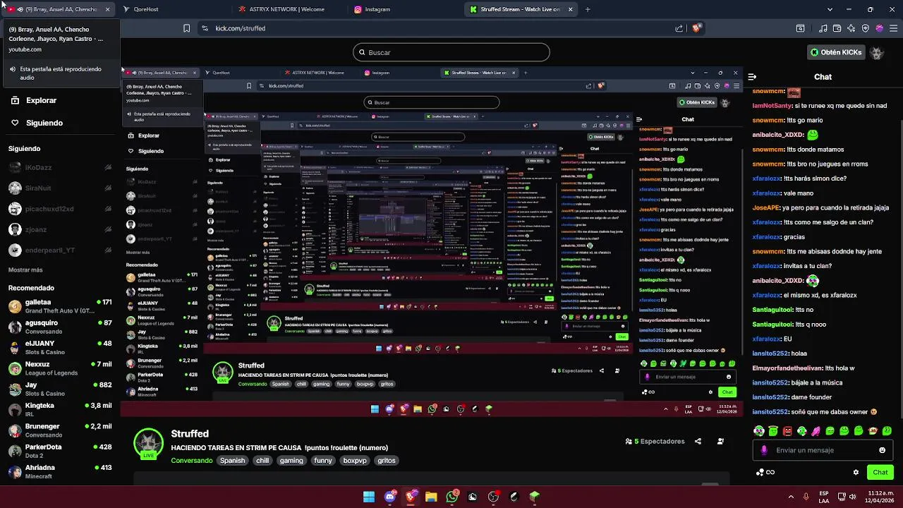The width and height of the screenshot is (903, 508).
Task: Click username JoseAPE in chat
Action: point(765,208)
